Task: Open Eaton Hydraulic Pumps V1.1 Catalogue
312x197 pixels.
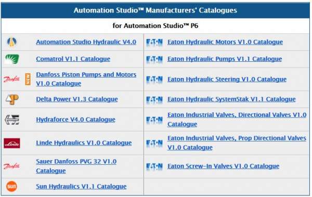Action: tap(225, 59)
